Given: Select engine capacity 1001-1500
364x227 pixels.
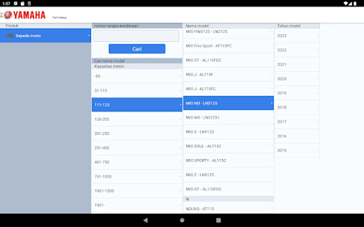Looking at the screenshot, I should click(x=137, y=191).
